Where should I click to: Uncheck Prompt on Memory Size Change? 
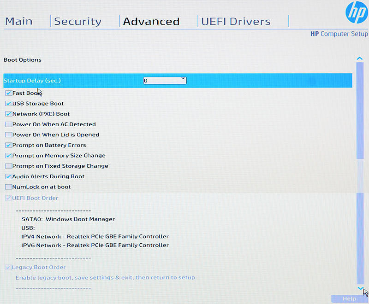(x=8, y=156)
